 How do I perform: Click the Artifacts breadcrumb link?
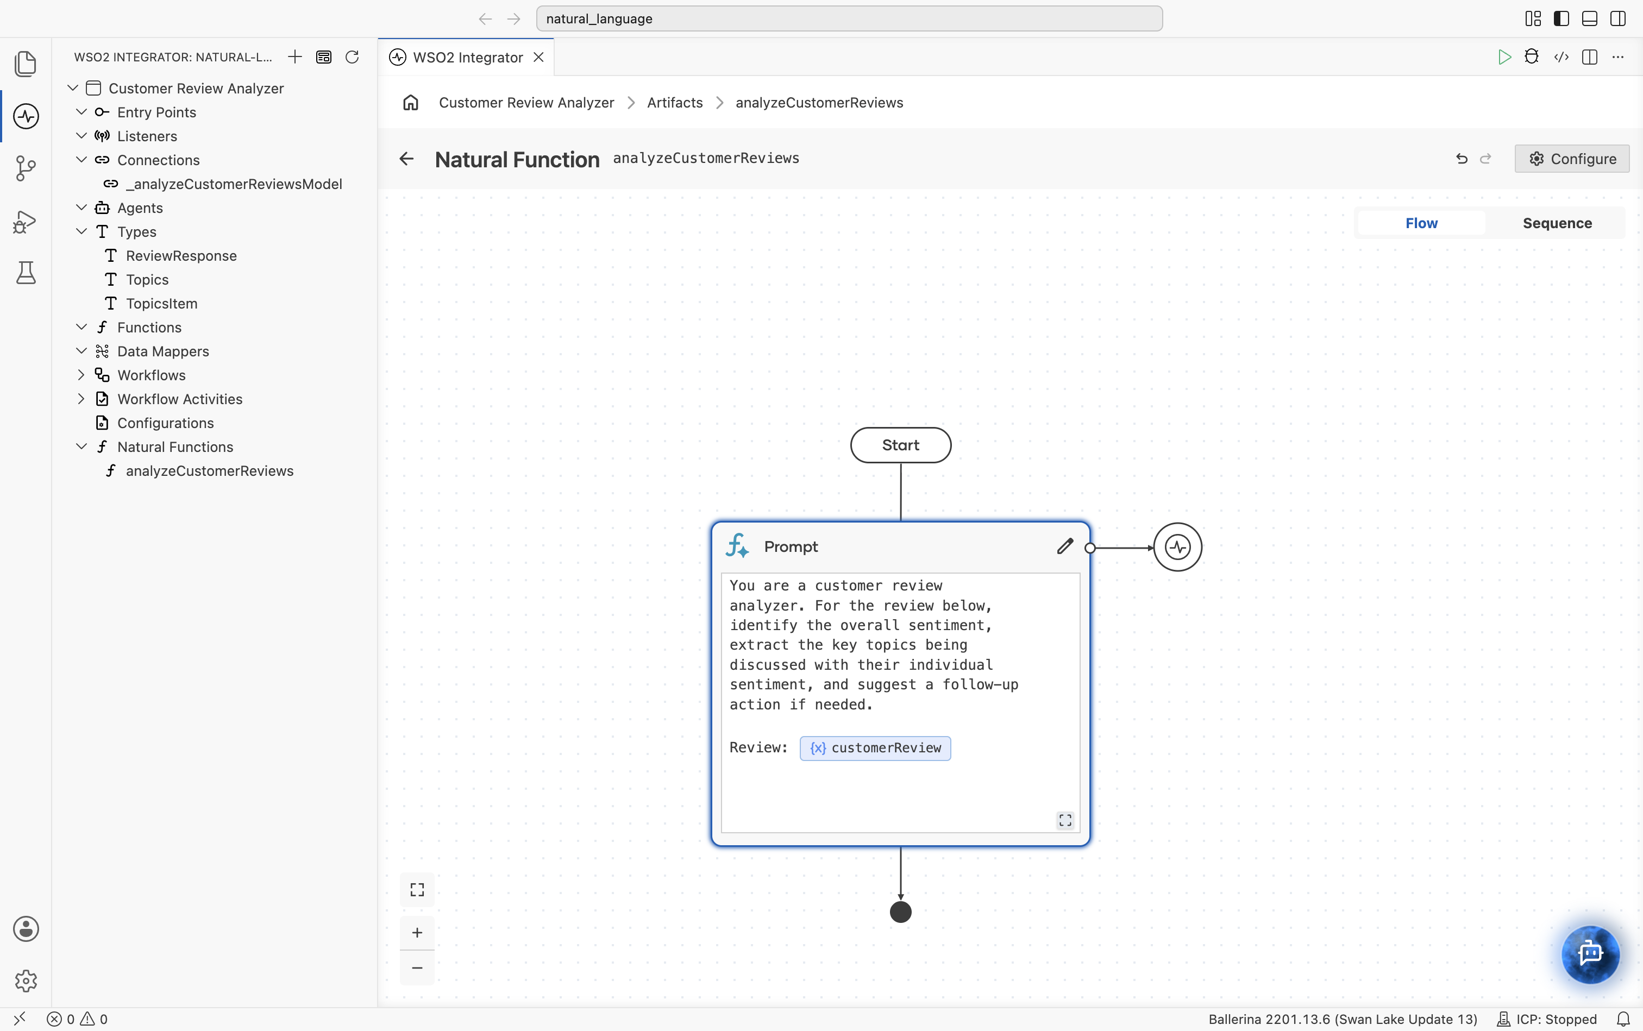(674, 102)
